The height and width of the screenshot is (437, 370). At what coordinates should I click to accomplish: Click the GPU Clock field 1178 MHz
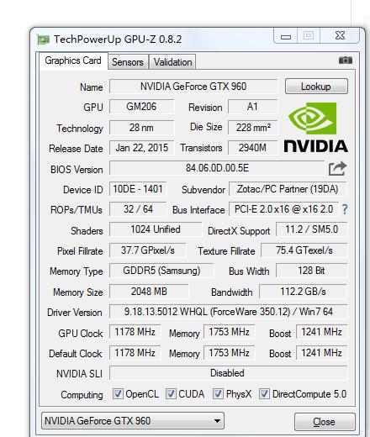135,332
